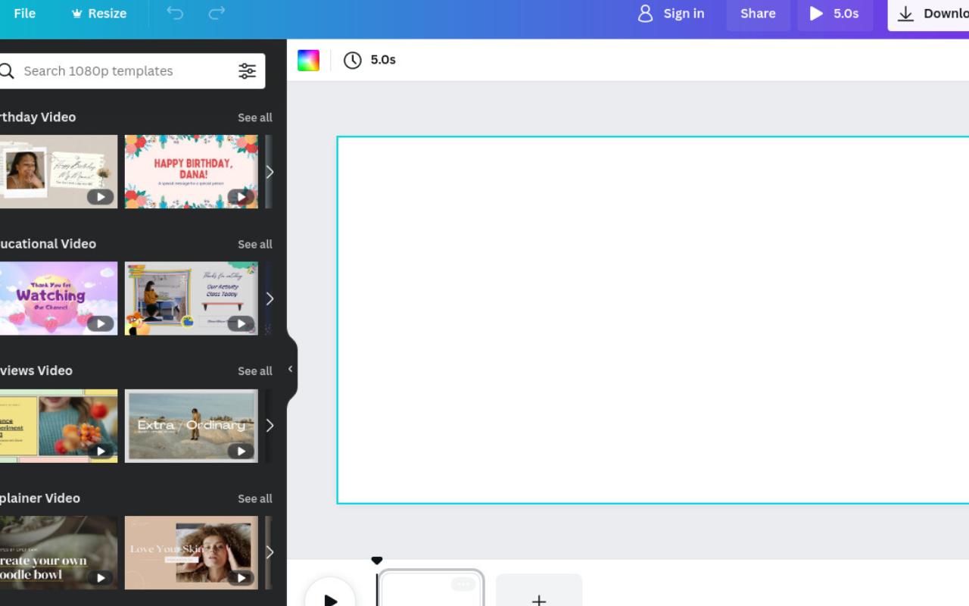Open the template search filters icon
The image size is (969, 606).
[247, 71]
